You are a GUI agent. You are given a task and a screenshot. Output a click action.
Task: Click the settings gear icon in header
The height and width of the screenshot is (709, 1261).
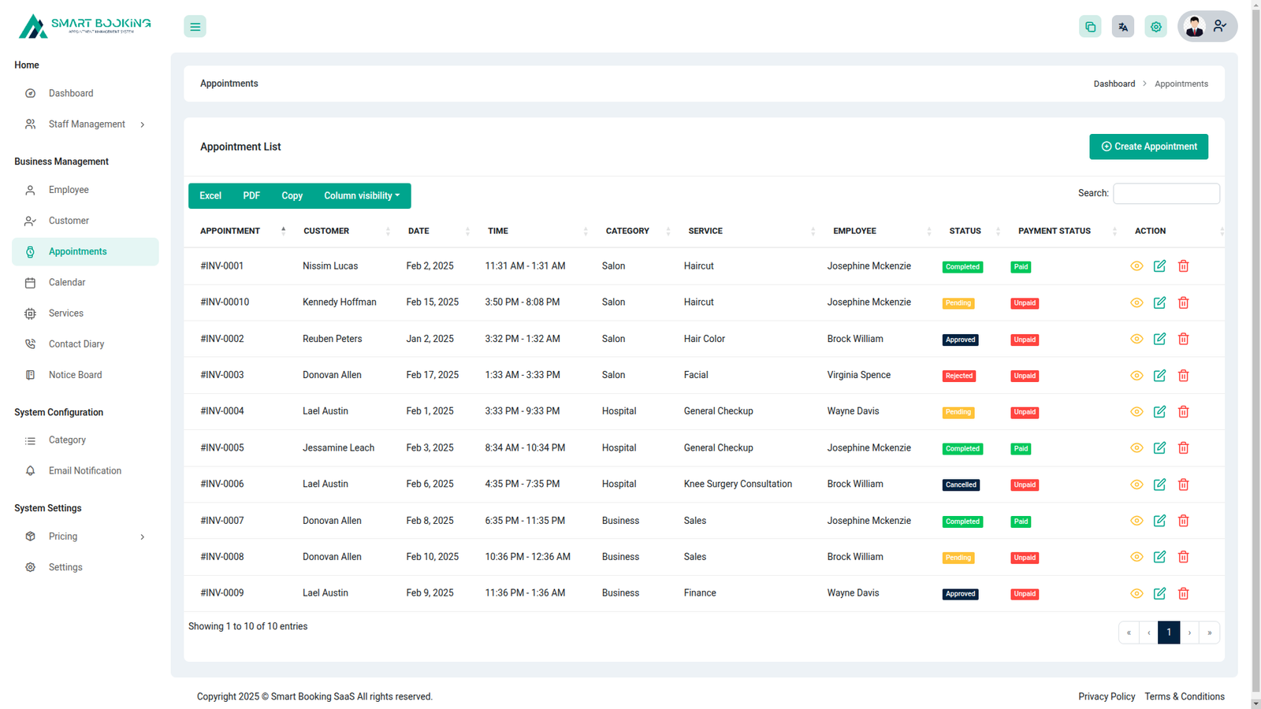pos(1155,27)
